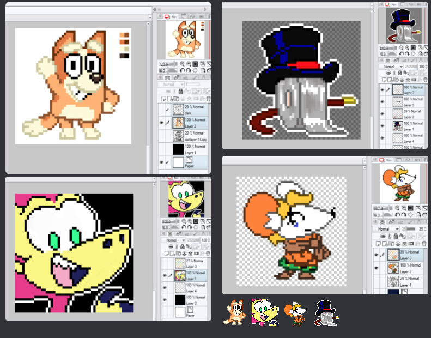This screenshot has width=431, height=338.
Task: Click lock layer icon in orange dog window
Action: coord(180,91)
